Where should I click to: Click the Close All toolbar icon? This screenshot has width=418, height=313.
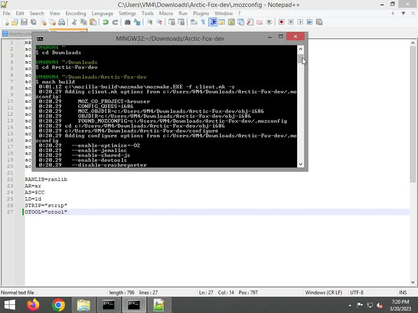[x=52, y=22]
